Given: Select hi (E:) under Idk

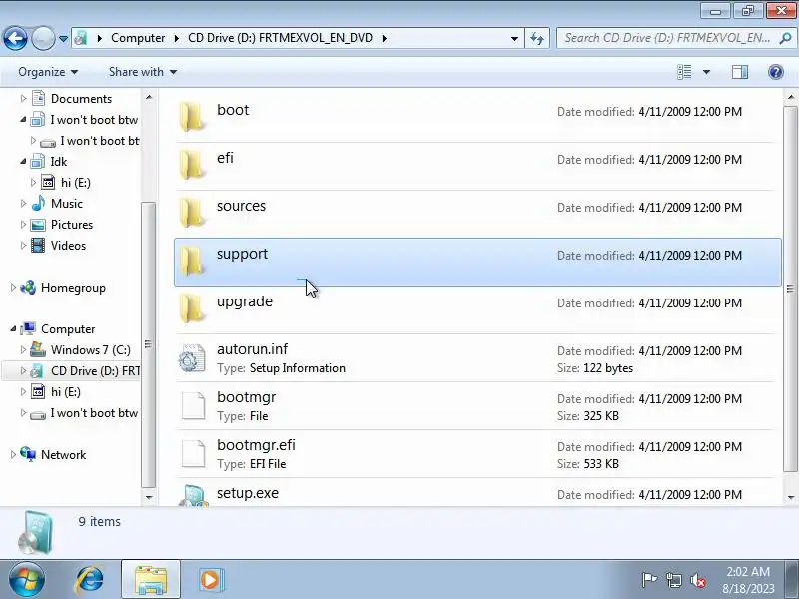Looking at the screenshot, I should tap(76, 183).
